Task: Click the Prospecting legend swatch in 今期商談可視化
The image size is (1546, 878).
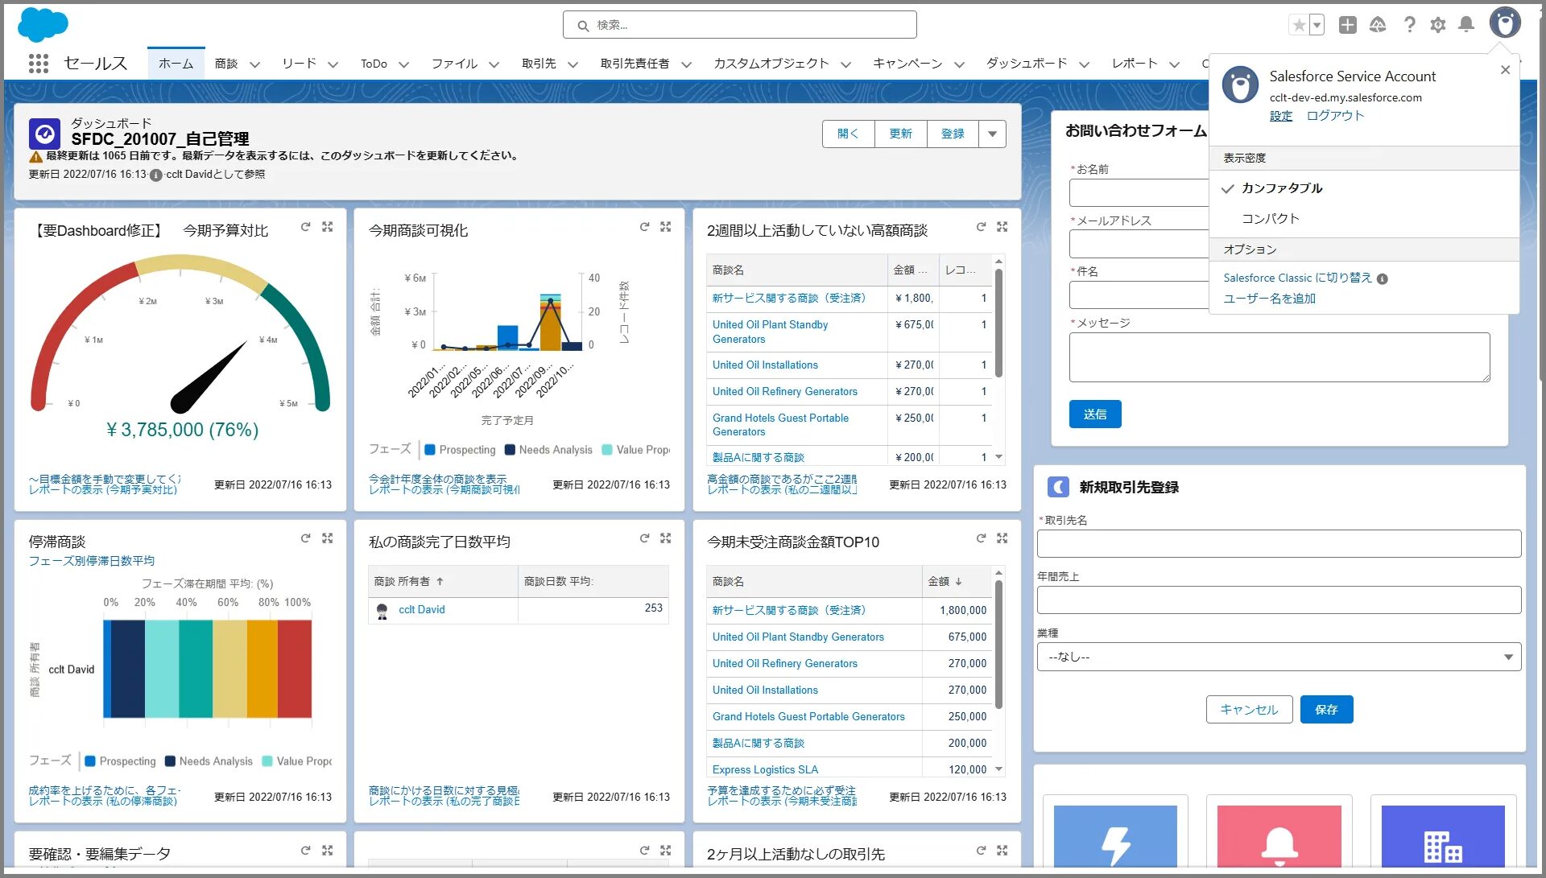Action: pyautogui.click(x=430, y=450)
